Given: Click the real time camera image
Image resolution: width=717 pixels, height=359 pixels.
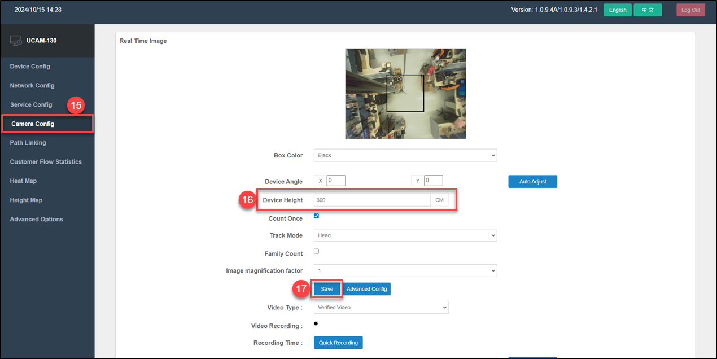Looking at the screenshot, I should (x=405, y=94).
